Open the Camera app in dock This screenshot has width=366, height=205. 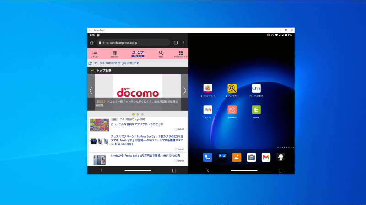click(x=251, y=157)
